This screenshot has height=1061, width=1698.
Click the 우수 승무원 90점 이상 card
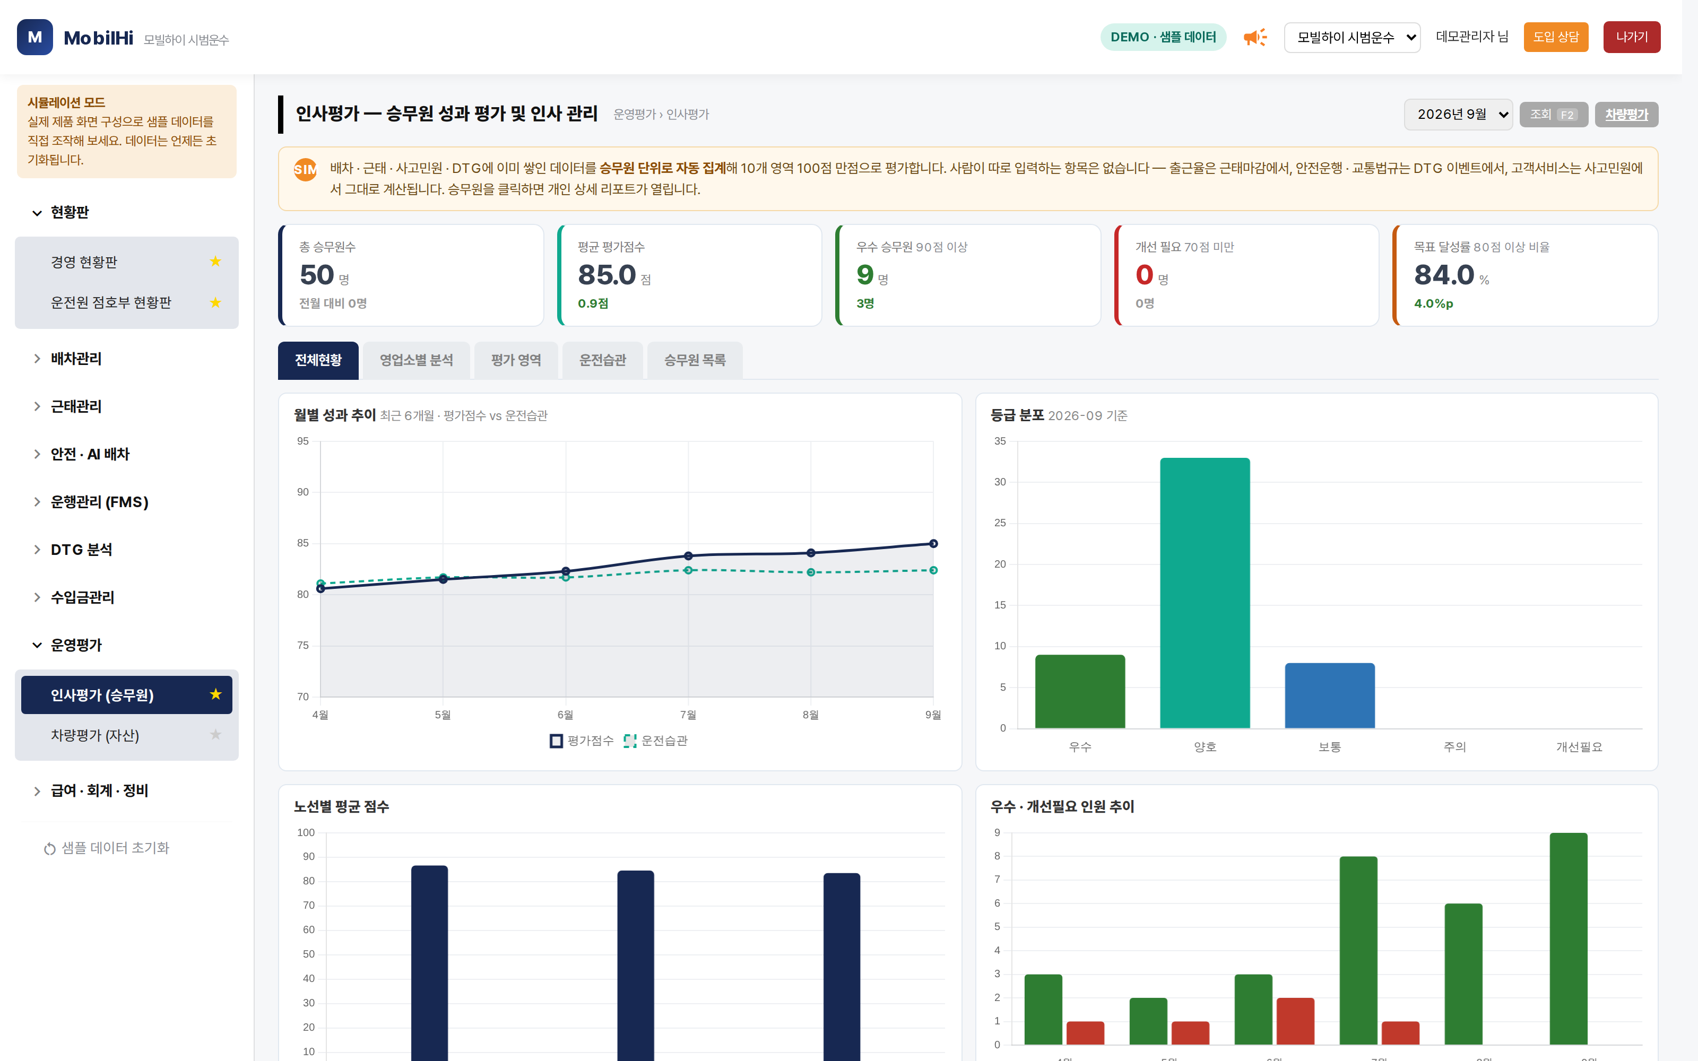point(968,275)
